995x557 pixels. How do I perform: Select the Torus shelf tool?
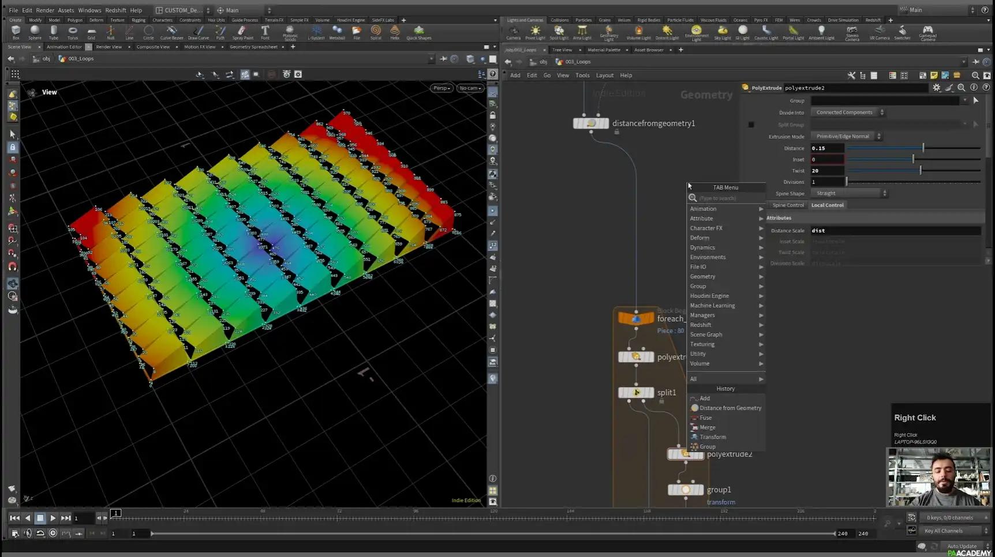click(x=72, y=32)
